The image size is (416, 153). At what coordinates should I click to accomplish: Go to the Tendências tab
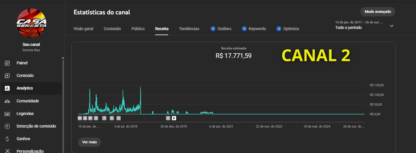pos(189,29)
